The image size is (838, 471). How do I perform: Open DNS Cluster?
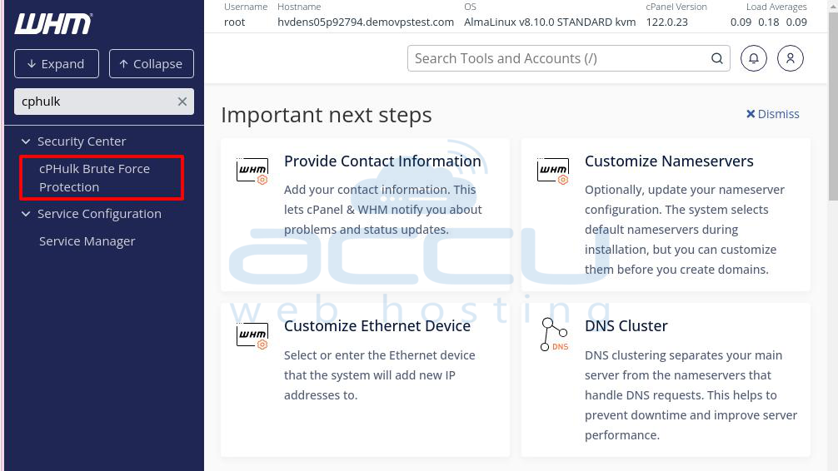click(x=626, y=326)
